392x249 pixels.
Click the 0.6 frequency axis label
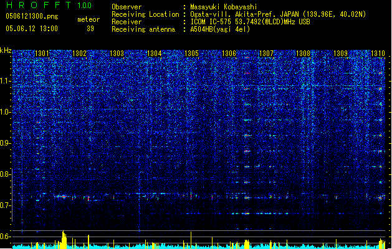coord(5,237)
